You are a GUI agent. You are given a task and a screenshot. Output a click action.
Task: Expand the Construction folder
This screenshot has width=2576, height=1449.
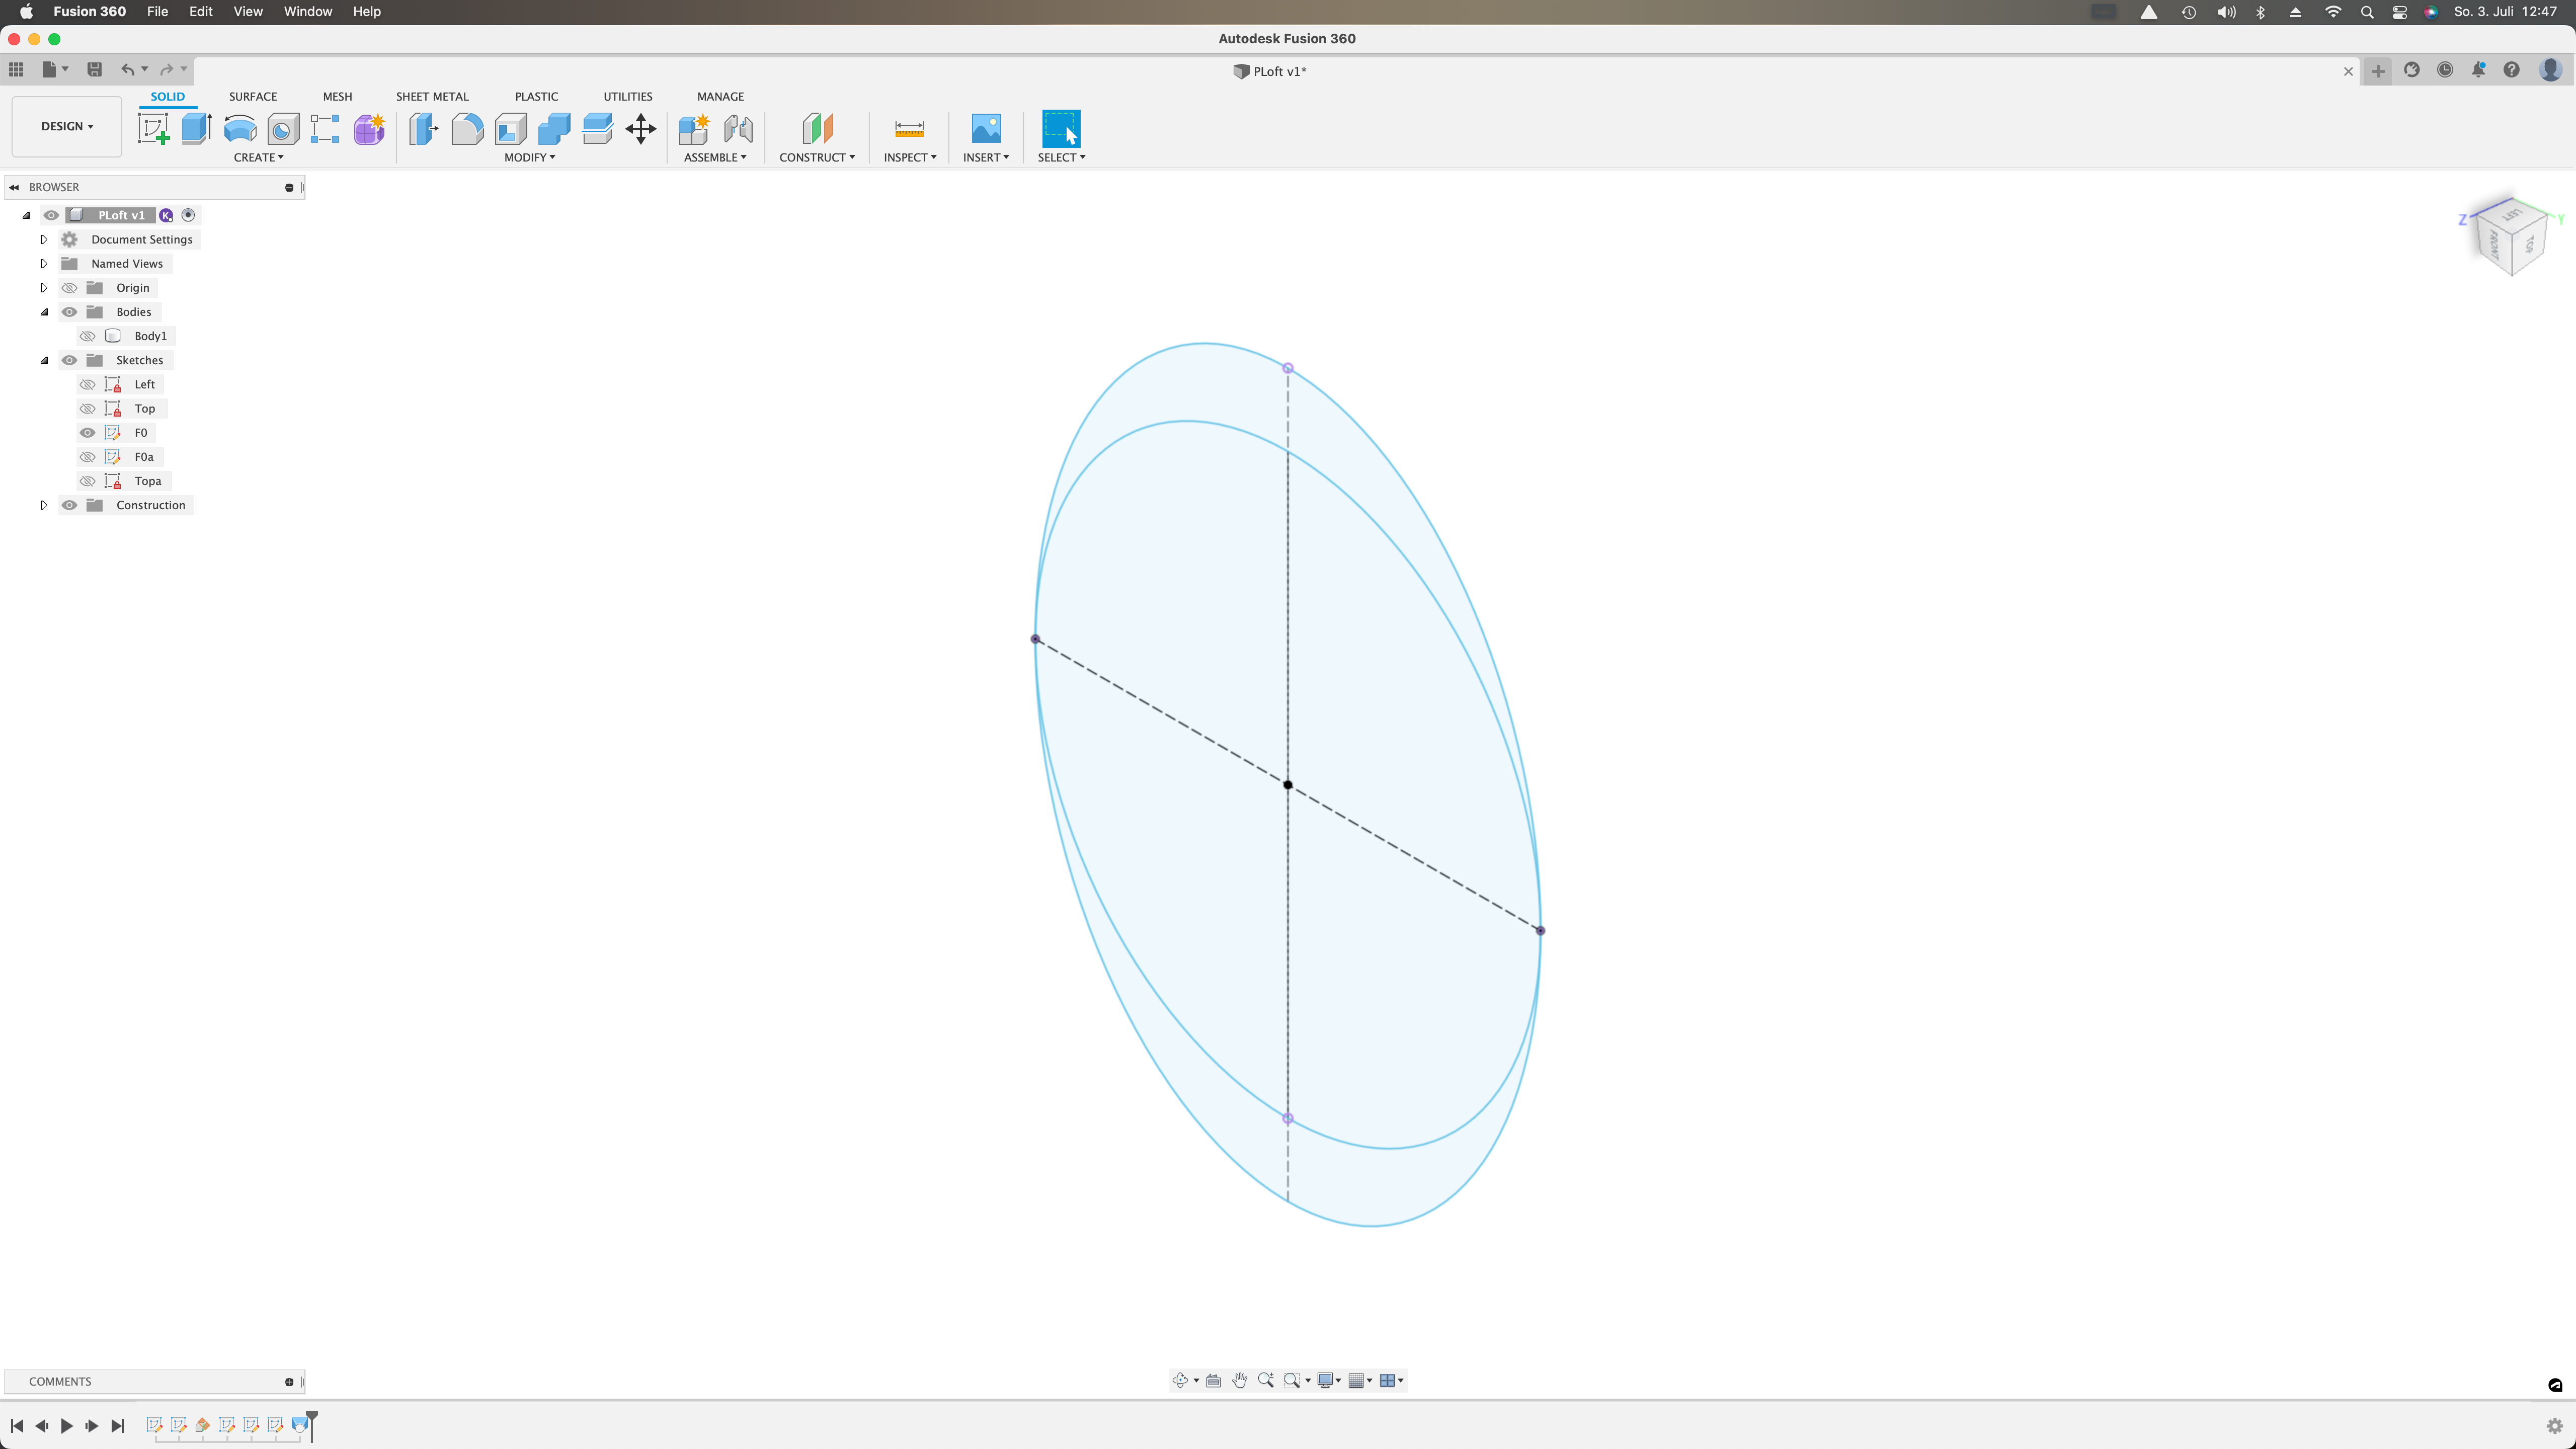coord(43,505)
